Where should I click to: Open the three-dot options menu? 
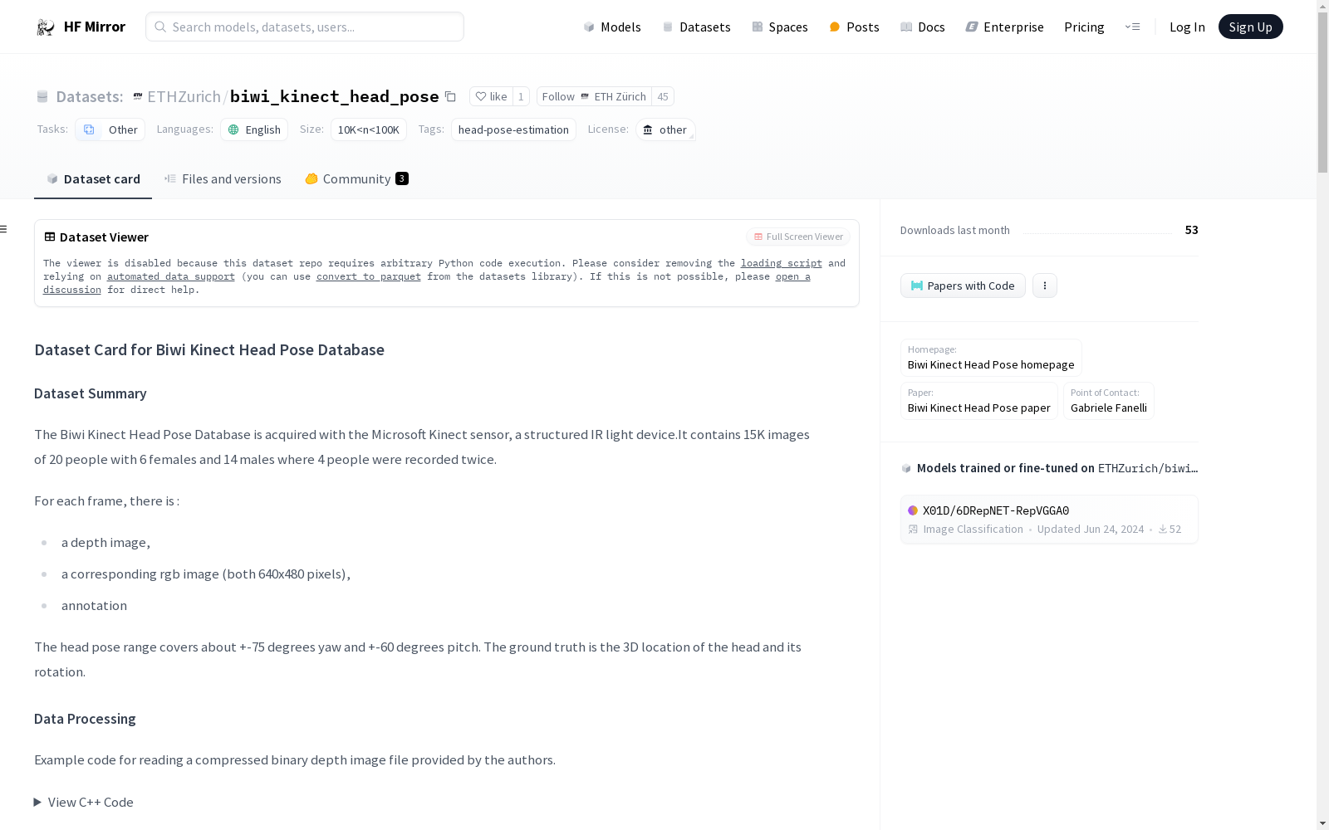[x=1045, y=286]
